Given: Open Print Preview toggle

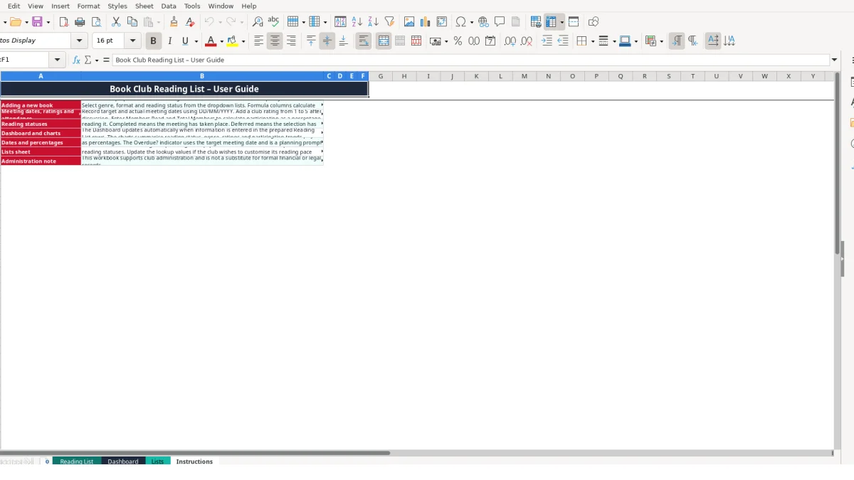Looking at the screenshot, I should point(96,22).
